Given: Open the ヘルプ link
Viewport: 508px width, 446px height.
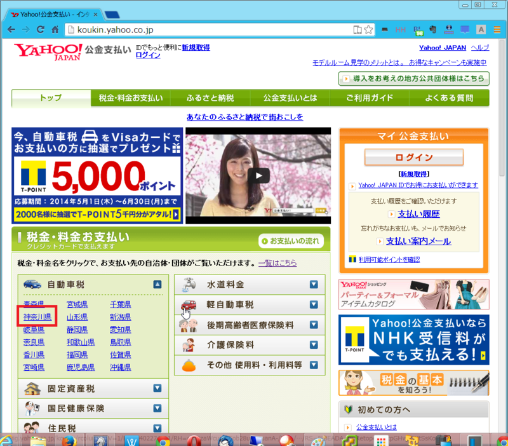Looking at the screenshot, I should [x=480, y=48].
